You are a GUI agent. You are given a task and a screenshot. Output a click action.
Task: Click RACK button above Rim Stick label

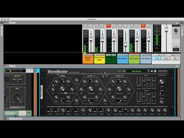pos(125,55)
